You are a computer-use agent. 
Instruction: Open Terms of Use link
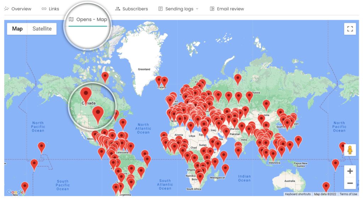348,194
